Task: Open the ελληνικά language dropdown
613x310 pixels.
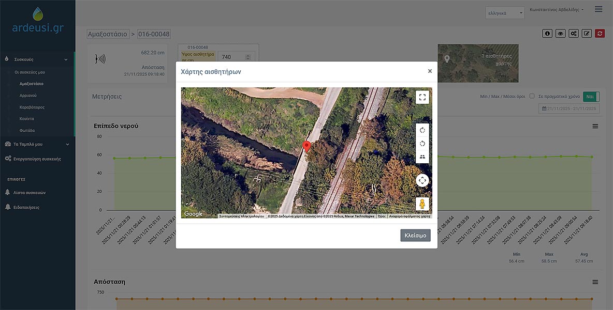Action: pyautogui.click(x=505, y=13)
